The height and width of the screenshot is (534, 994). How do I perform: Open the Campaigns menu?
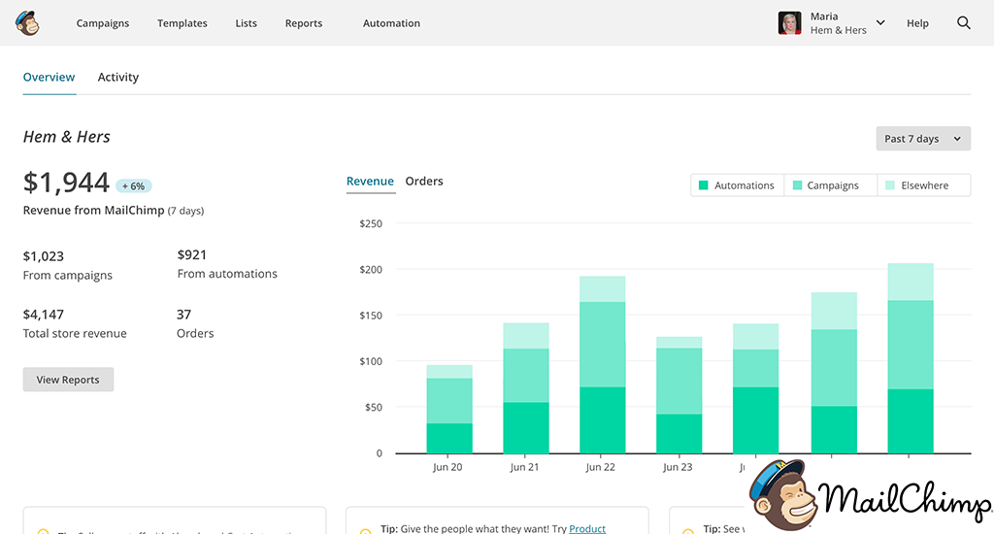tap(103, 23)
